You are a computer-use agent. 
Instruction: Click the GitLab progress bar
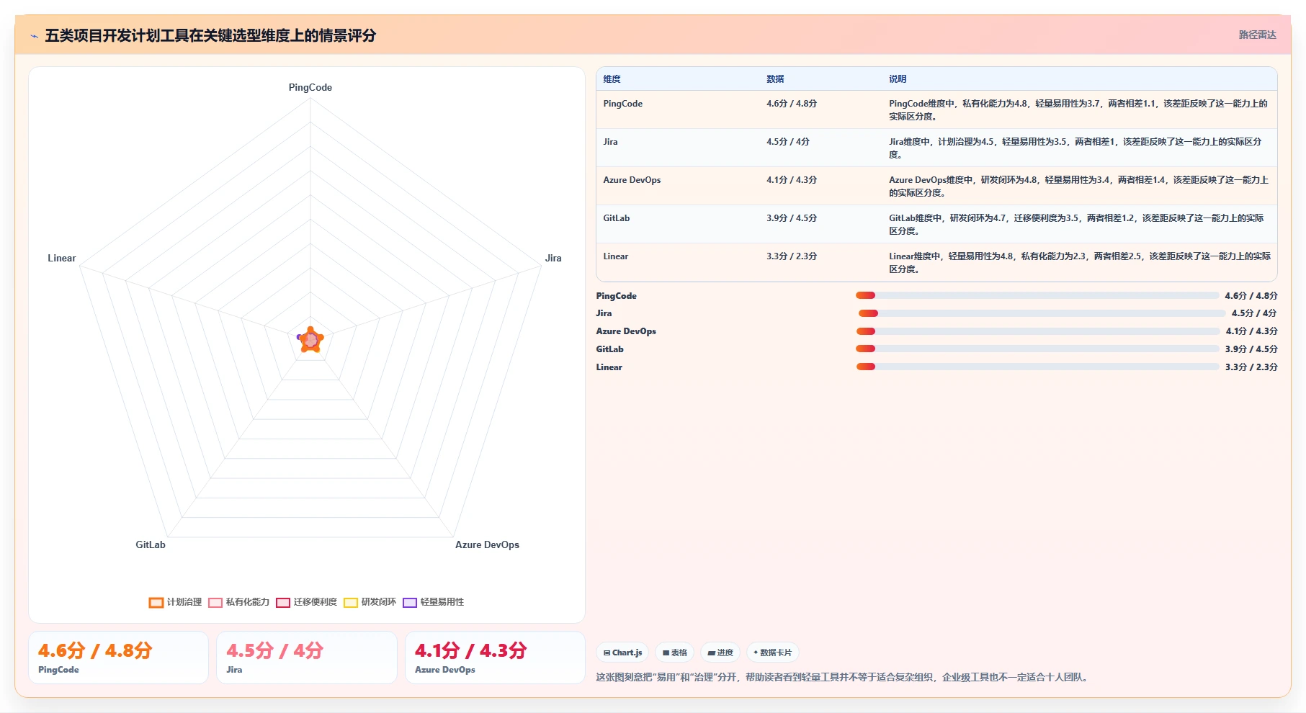point(1037,349)
